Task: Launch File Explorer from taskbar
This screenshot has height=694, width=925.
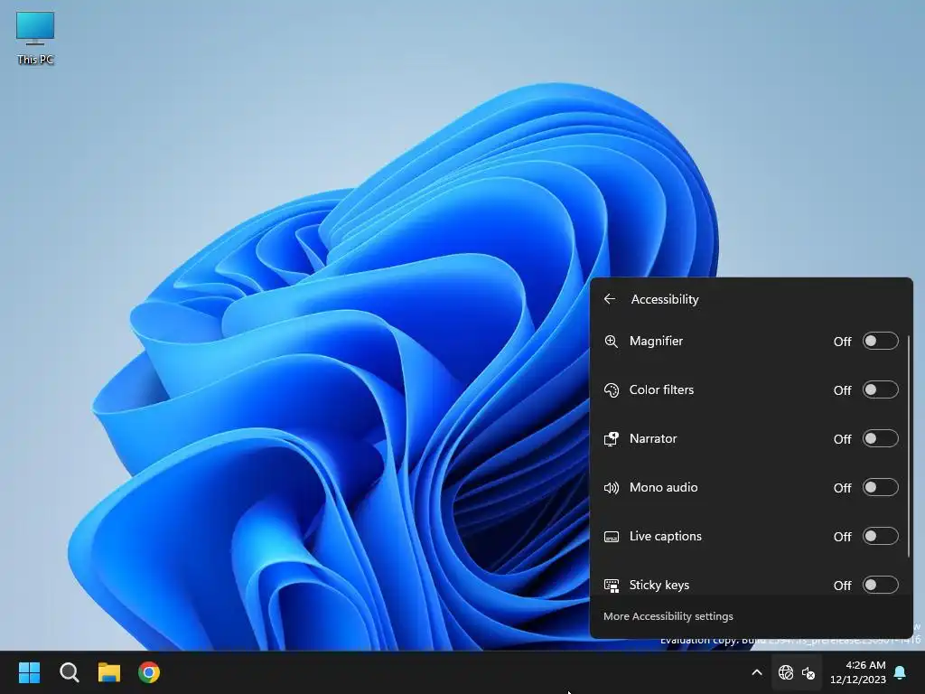Action: [109, 672]
